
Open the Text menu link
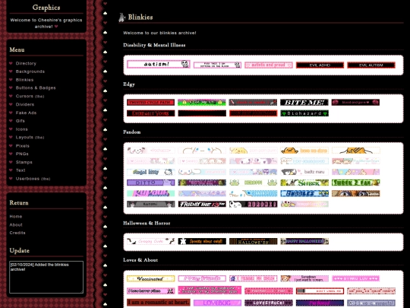pos(20,170)
